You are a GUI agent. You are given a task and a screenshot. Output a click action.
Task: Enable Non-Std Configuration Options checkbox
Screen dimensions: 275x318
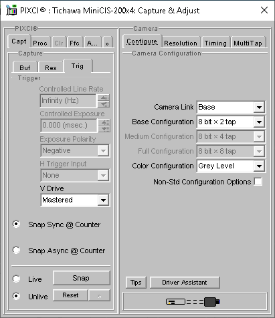tap(258, 182)
